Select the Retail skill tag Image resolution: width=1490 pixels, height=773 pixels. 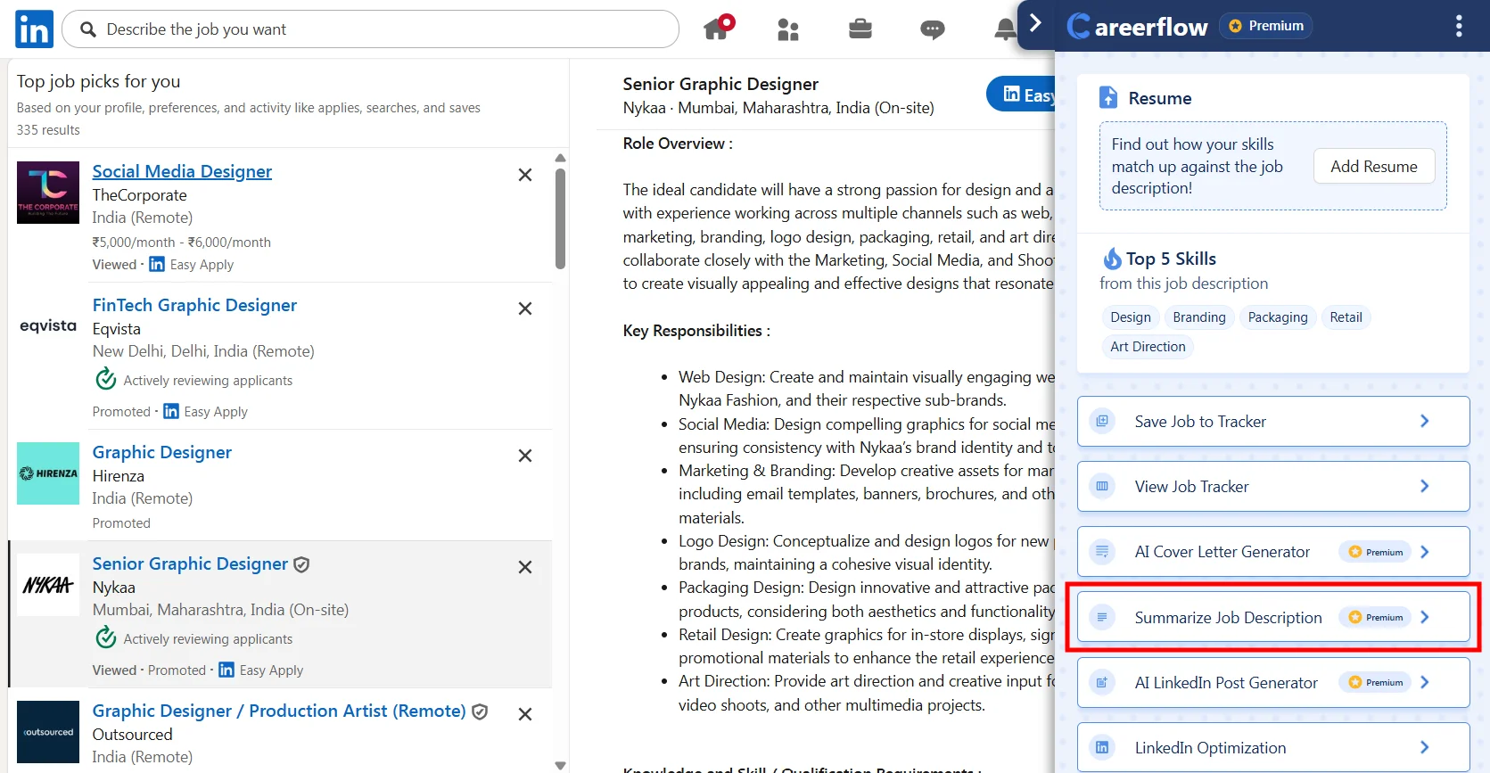[x=1346, y=317]
